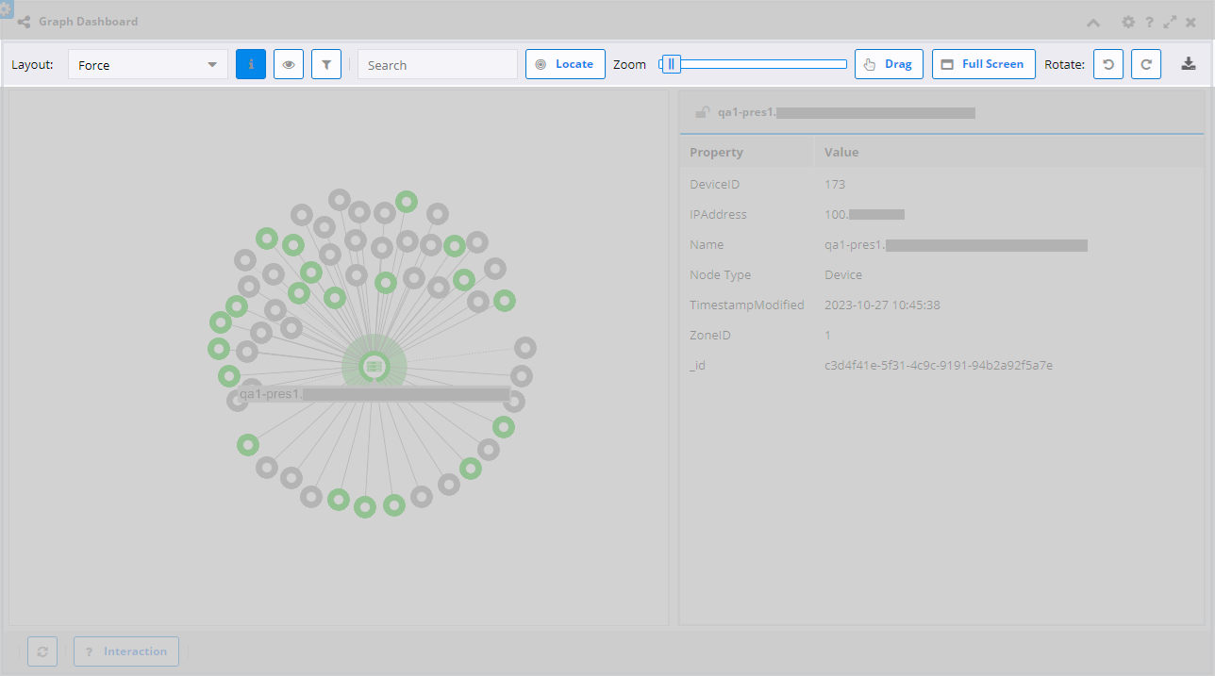Open the graph filter icon
This screenshot has height=676, width=1215.
pos(325,63)
